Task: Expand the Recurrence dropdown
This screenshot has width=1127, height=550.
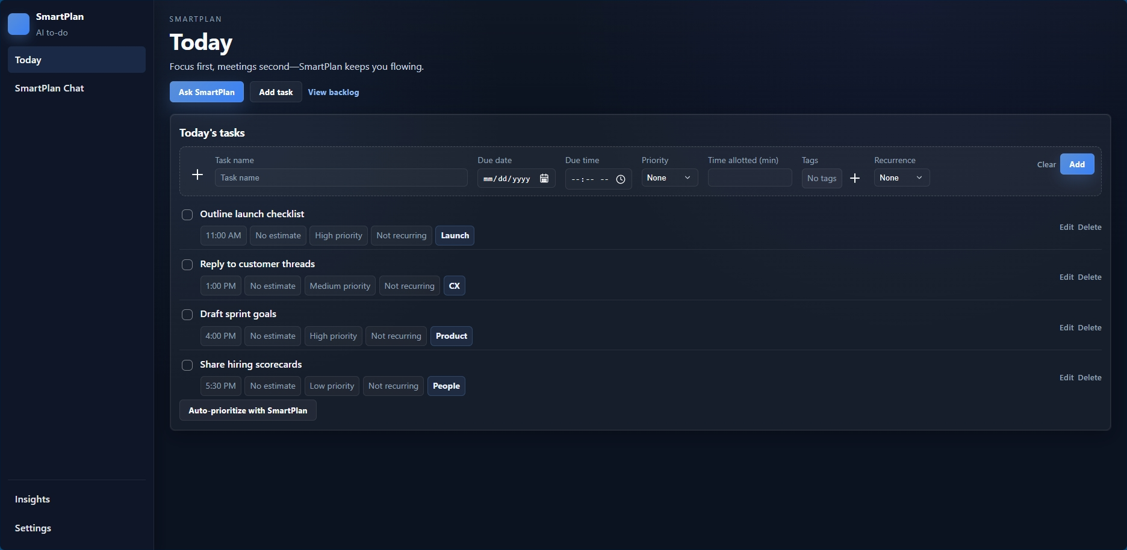Action: point(901,178)
